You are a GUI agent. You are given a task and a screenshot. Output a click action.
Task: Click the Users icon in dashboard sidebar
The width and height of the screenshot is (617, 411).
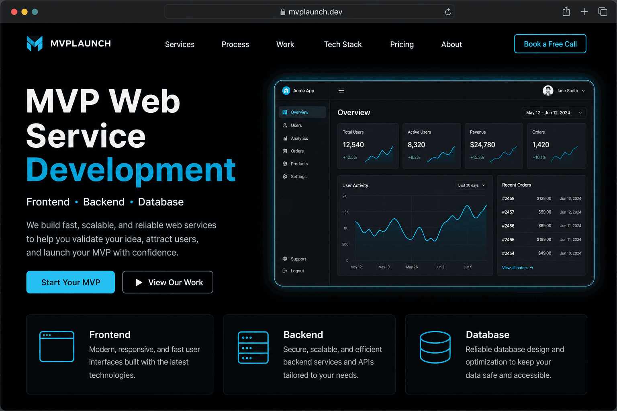(x=285, y=125)
